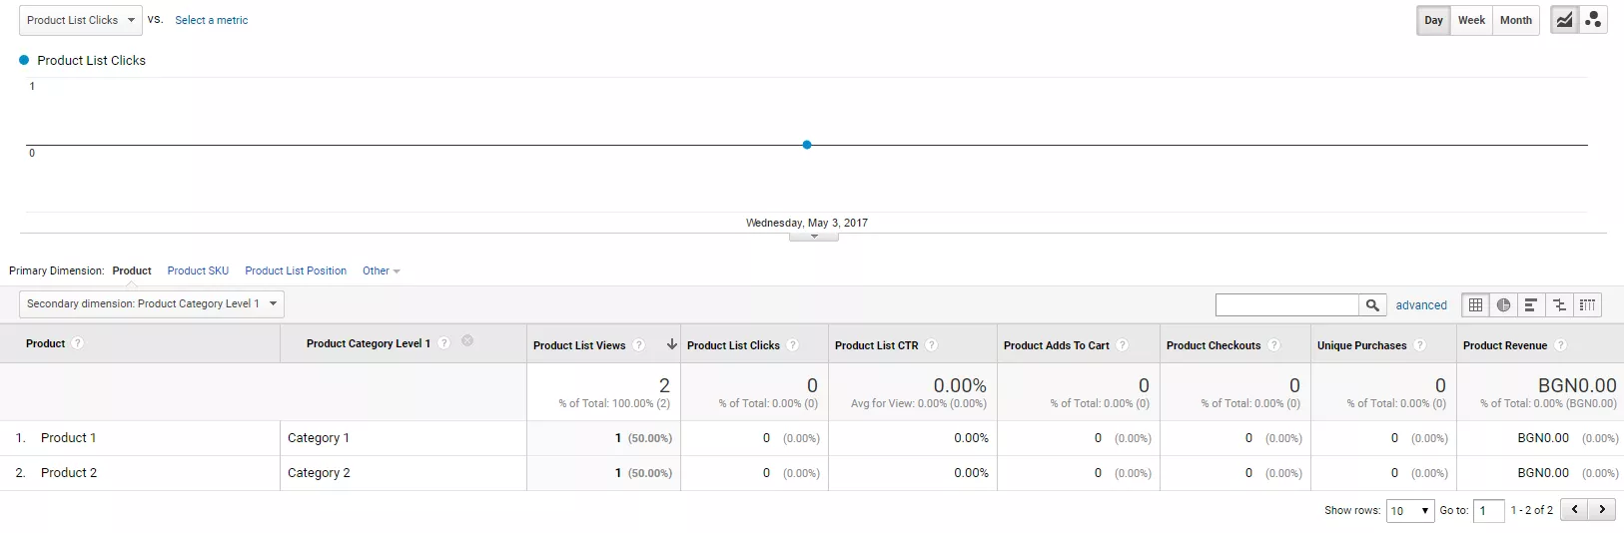This screenshot has height=533, width=1624.
Task: Click the Product 2 row name
Action: 69,473
